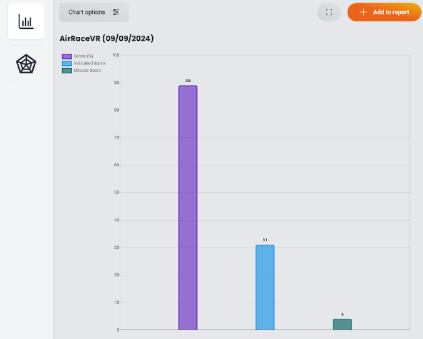
Task: Click the AirRaceVR (09/09/2024) chart title
Action: (x=107, y=38)
